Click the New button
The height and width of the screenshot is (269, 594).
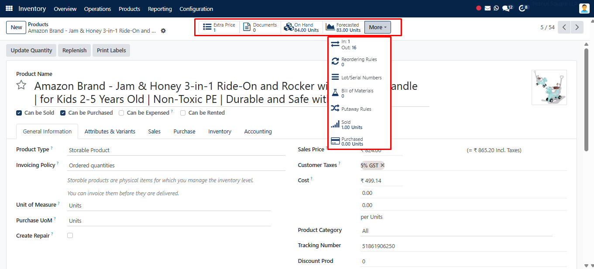tap(17, 27)
